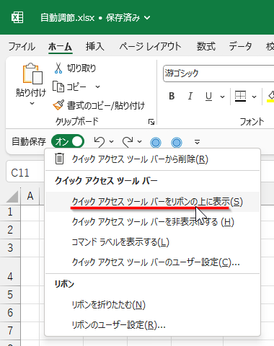Click the redo arrow
Screen dimensions: 274x346
128,142
